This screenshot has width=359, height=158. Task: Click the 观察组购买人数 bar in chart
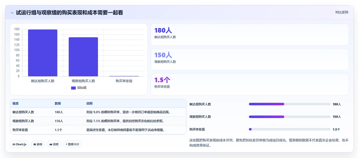pyautogui.click(x=83, y=57)
